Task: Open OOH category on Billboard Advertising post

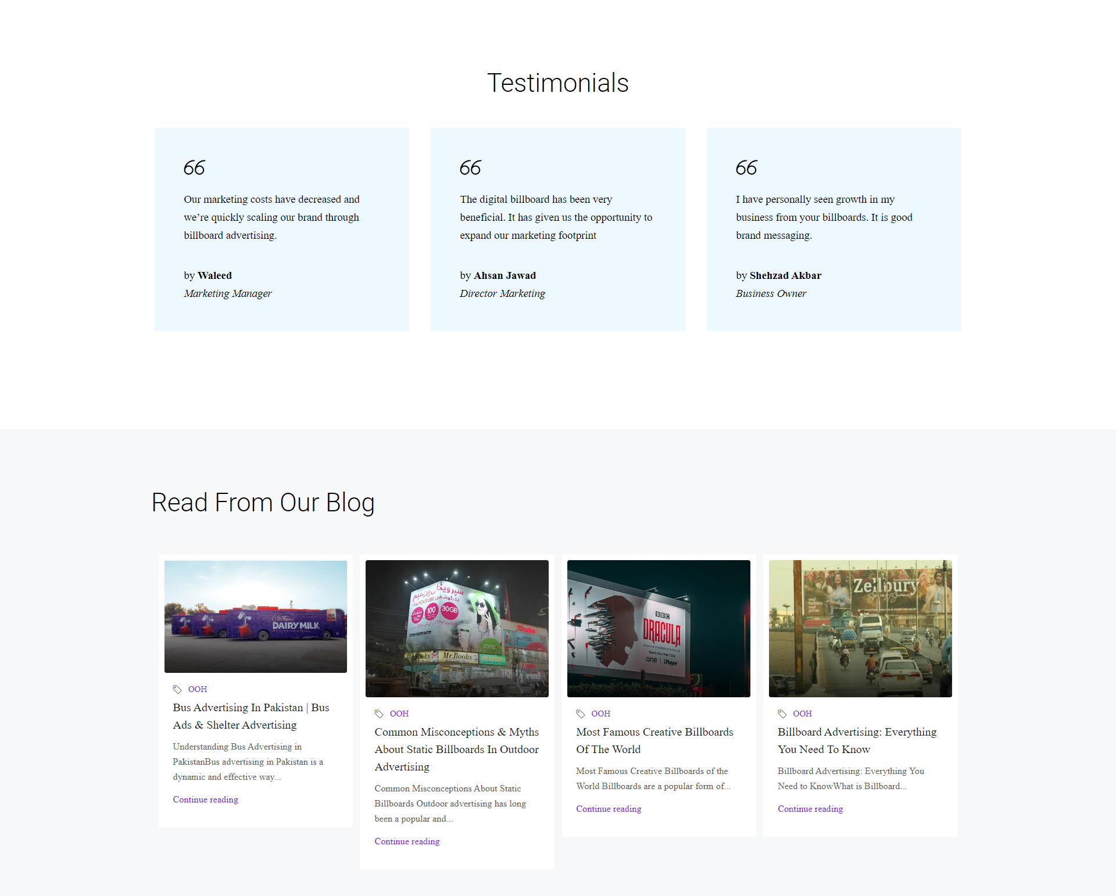Action: [x=802, y=714]
